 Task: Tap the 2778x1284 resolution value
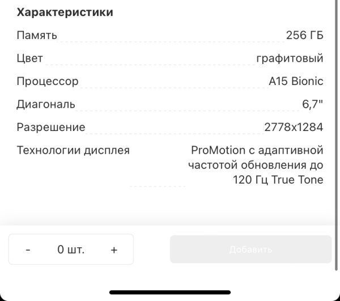click(x=294, y=128)
